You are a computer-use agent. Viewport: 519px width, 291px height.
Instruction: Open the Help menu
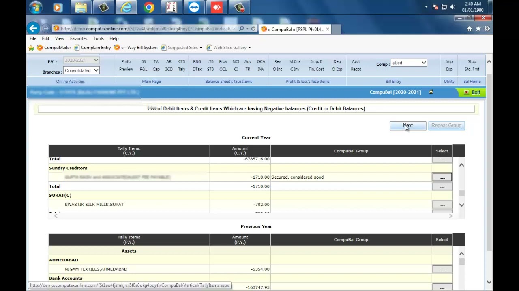pyautogui.click(x=114, y=38)
